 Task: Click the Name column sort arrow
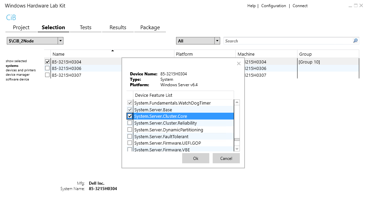[113, 51]
